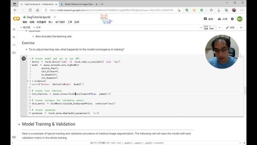Open Colab settings gear

click(232, 19)
